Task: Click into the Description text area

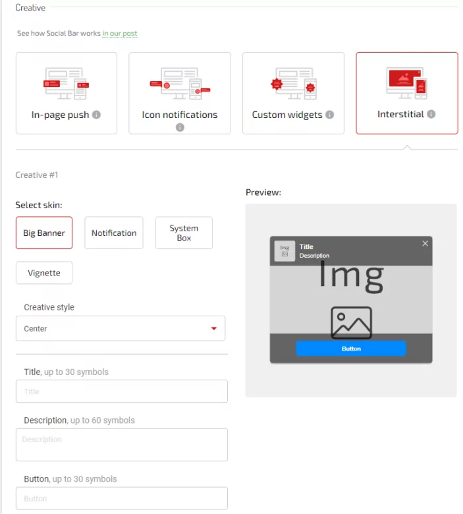Action: click(122, 445)
